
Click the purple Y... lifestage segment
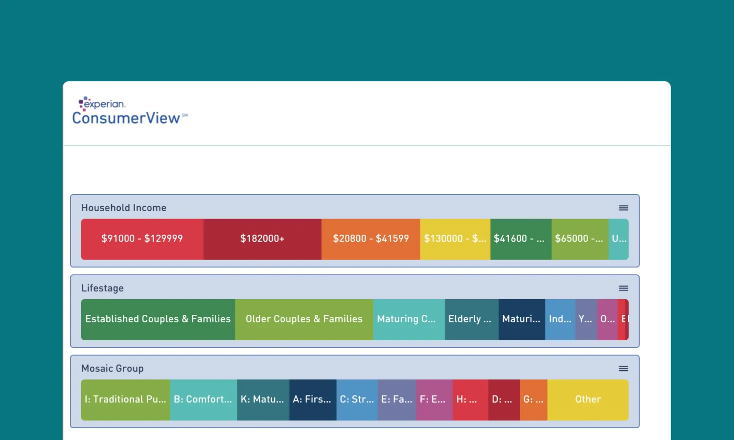(x=586, y=320)
